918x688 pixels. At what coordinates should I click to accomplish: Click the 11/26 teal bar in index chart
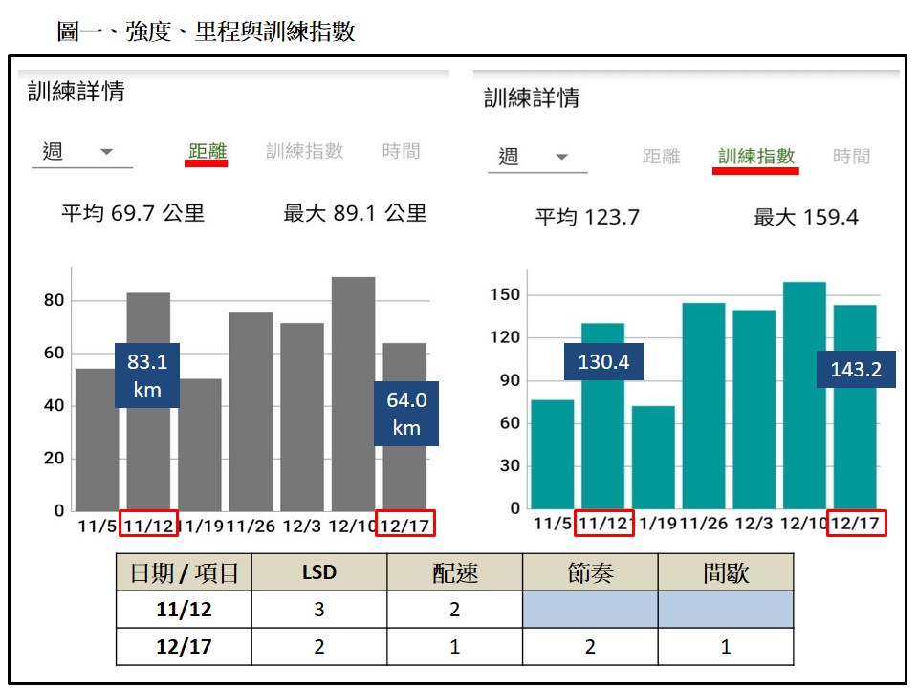(x=703, y=405)
